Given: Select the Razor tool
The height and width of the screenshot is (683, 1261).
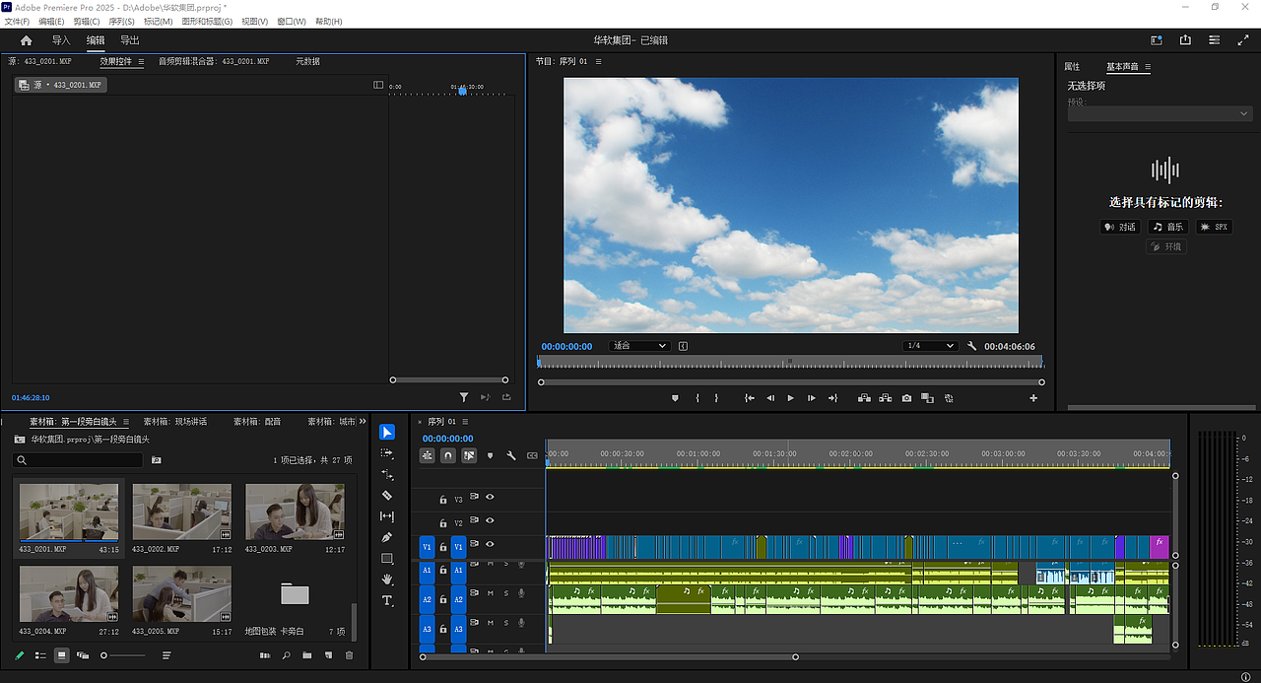Looking at the screenshot, I should click(x=387, y=496).
